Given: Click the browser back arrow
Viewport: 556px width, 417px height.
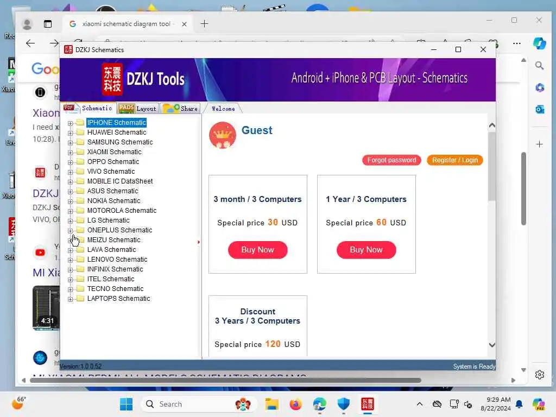Looking at the screenshot, I should click(x=30, y=43).
